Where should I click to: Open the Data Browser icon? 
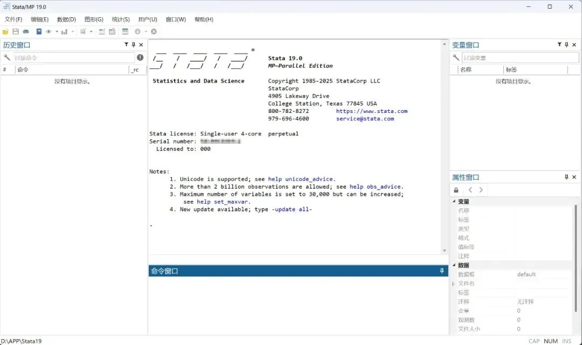click(112, 32)
